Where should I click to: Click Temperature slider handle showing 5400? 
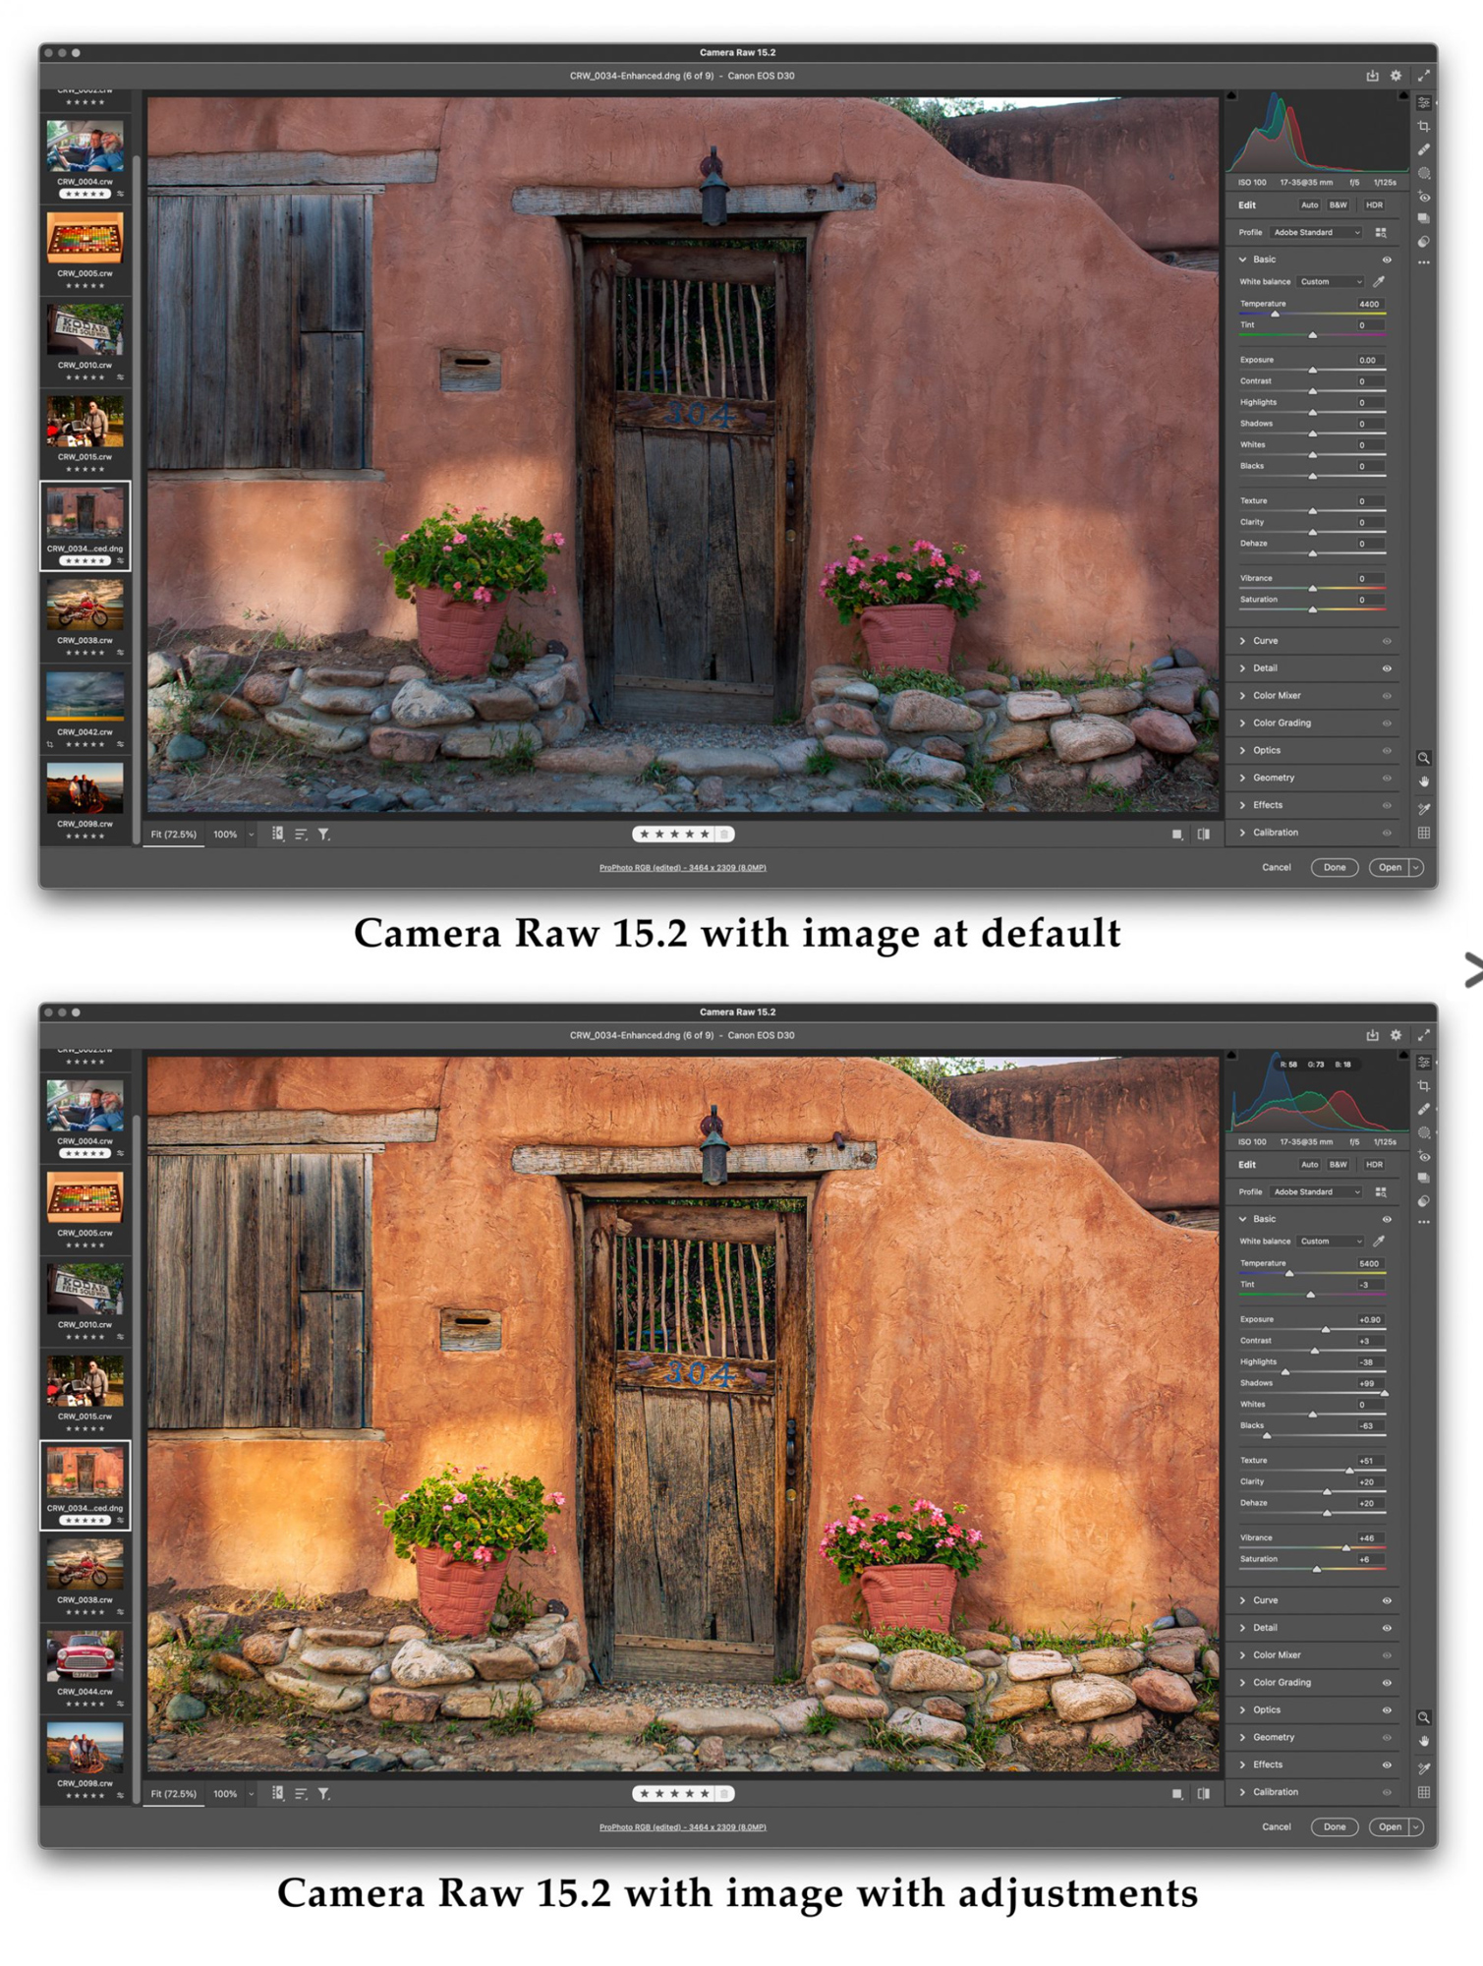1289,1274
